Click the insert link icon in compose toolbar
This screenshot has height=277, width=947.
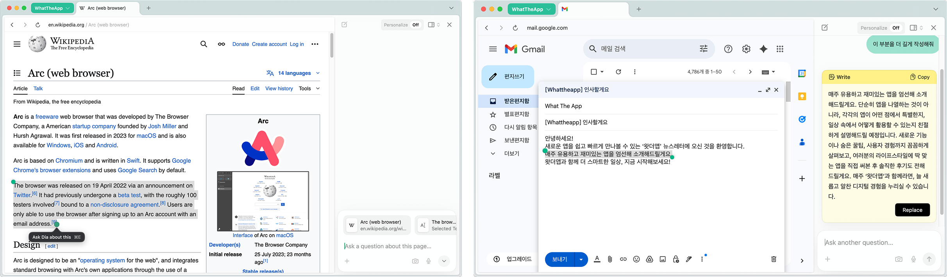click(623, 259)
